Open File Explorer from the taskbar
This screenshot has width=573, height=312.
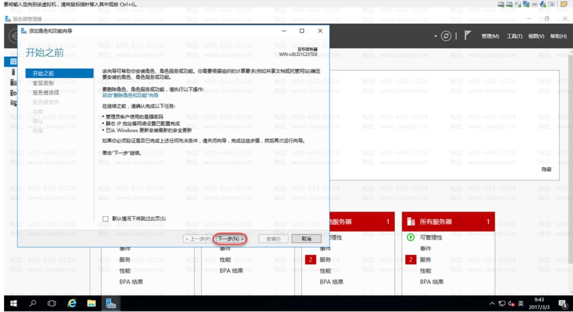tap(91, 304)
